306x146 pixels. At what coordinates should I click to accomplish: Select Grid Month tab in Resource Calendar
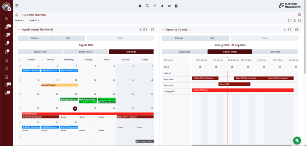tap(275, 52)
